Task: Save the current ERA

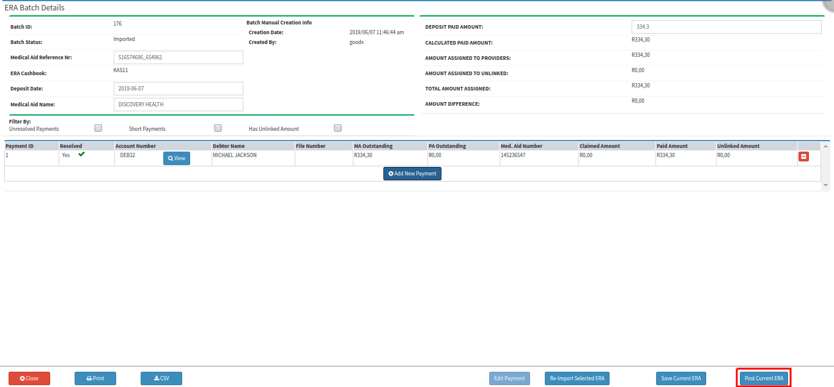Action: point(681,378)
